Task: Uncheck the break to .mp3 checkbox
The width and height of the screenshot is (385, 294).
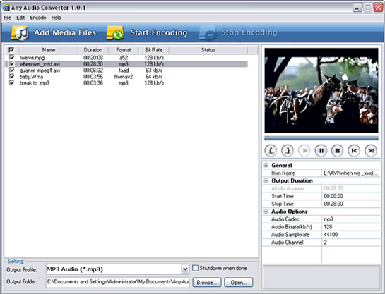Action: pos(11,82)
